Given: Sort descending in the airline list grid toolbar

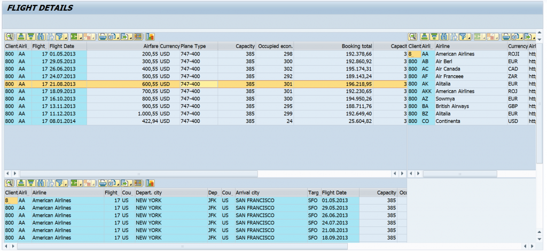Looking at the screenshot, I should click(x=434, y=37).
